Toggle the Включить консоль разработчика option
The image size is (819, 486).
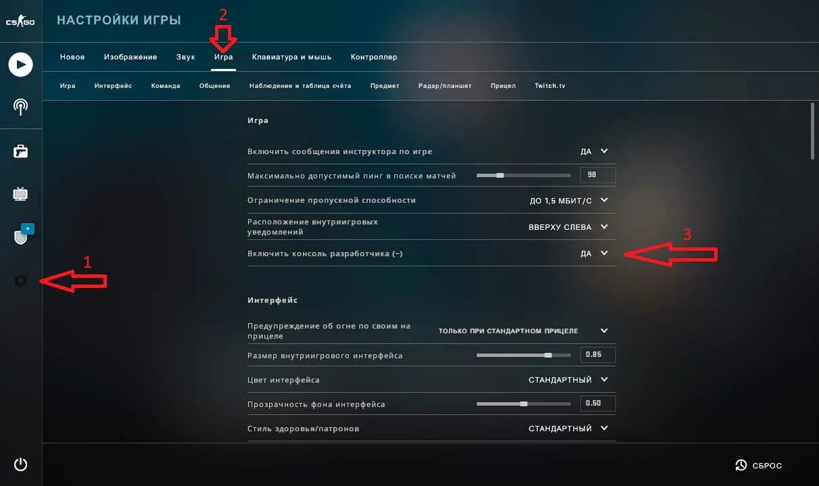pyautogui.click(x=595, y=253)
